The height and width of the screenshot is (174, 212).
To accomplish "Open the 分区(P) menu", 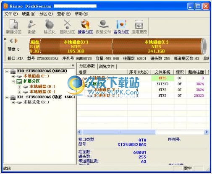I will [46, 14].
